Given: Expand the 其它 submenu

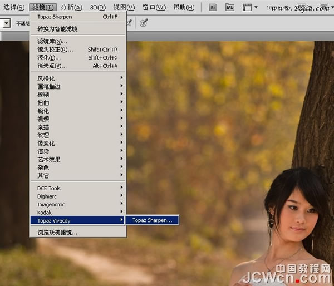Looking at the screenshot, I should (77, 175).
